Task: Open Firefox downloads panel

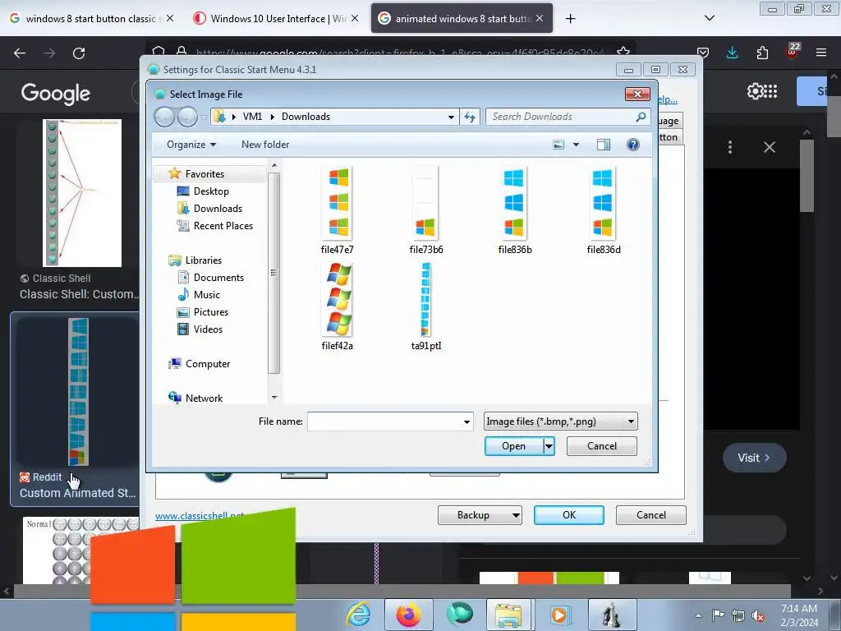Action: pos(732,53)
